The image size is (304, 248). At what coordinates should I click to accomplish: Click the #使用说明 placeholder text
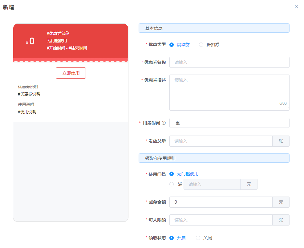[x=27, y=112]
